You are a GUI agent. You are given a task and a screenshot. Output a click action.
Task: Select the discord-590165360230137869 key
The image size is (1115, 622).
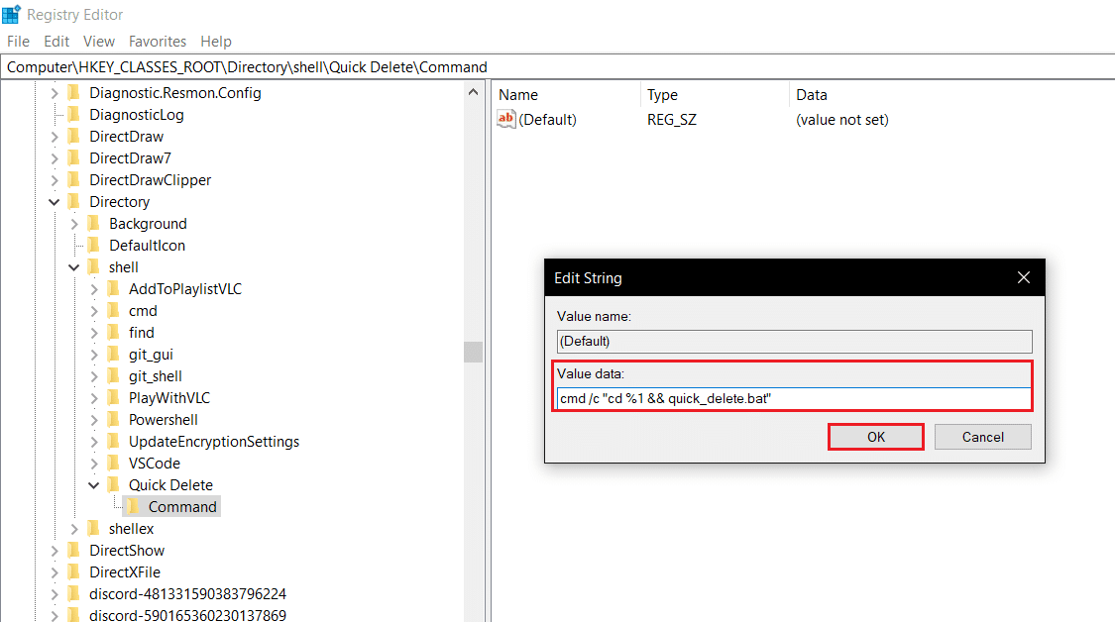pyautogui.click(x=187, y=615)
